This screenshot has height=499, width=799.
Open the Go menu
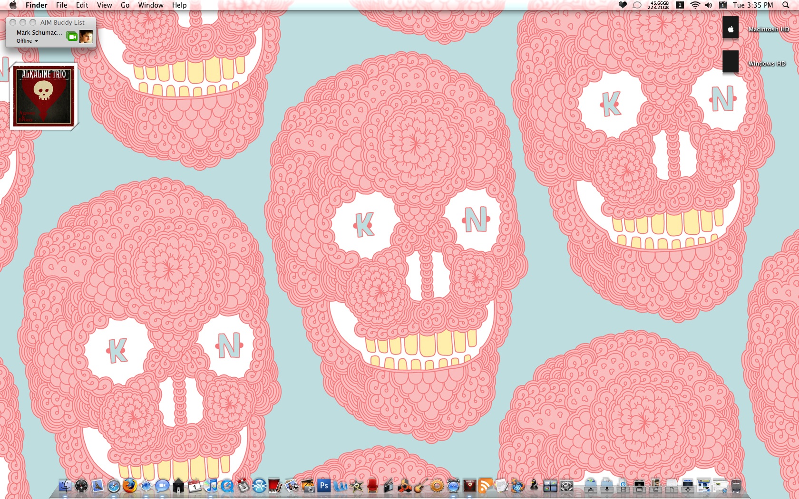125,5
